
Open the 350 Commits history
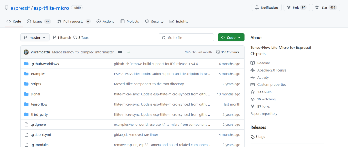pyautogui.click(x=227, y=52)
